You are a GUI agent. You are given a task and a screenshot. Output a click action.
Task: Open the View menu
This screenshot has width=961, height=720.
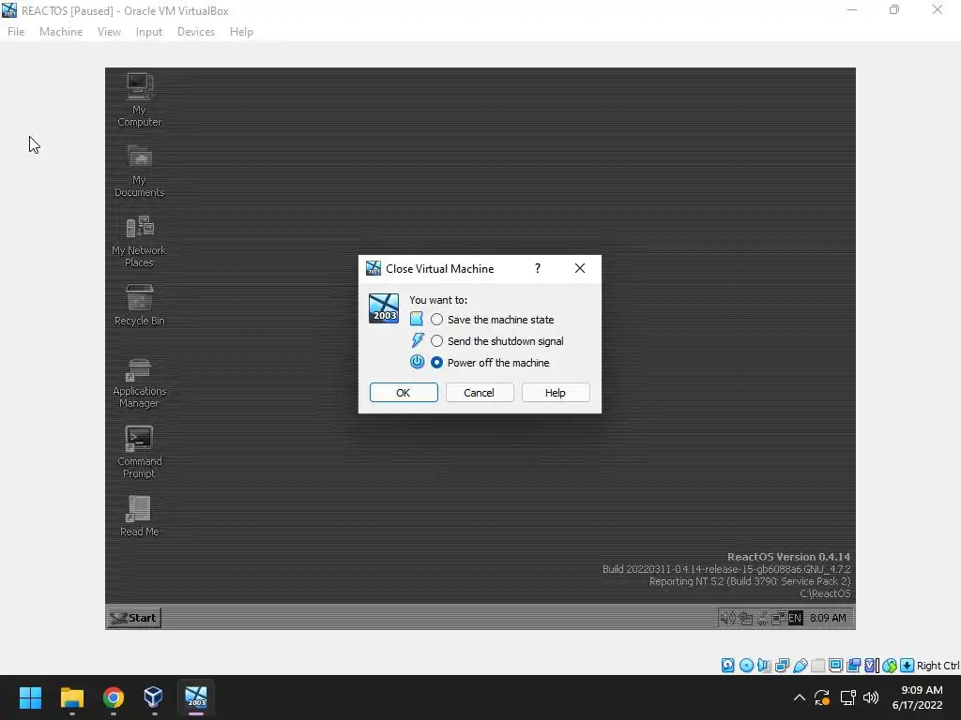[109, 32]
